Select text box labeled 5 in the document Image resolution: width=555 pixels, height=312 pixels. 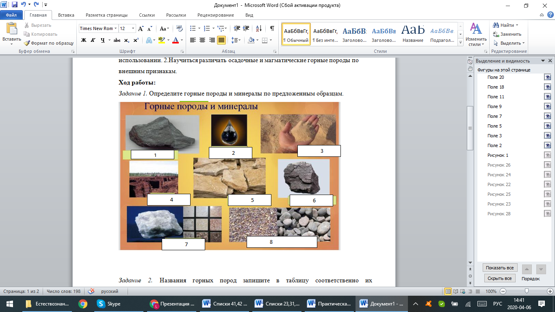tap(249, 200)
